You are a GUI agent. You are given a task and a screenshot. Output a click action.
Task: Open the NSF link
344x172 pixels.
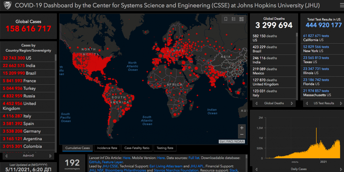tap(100, 170)
